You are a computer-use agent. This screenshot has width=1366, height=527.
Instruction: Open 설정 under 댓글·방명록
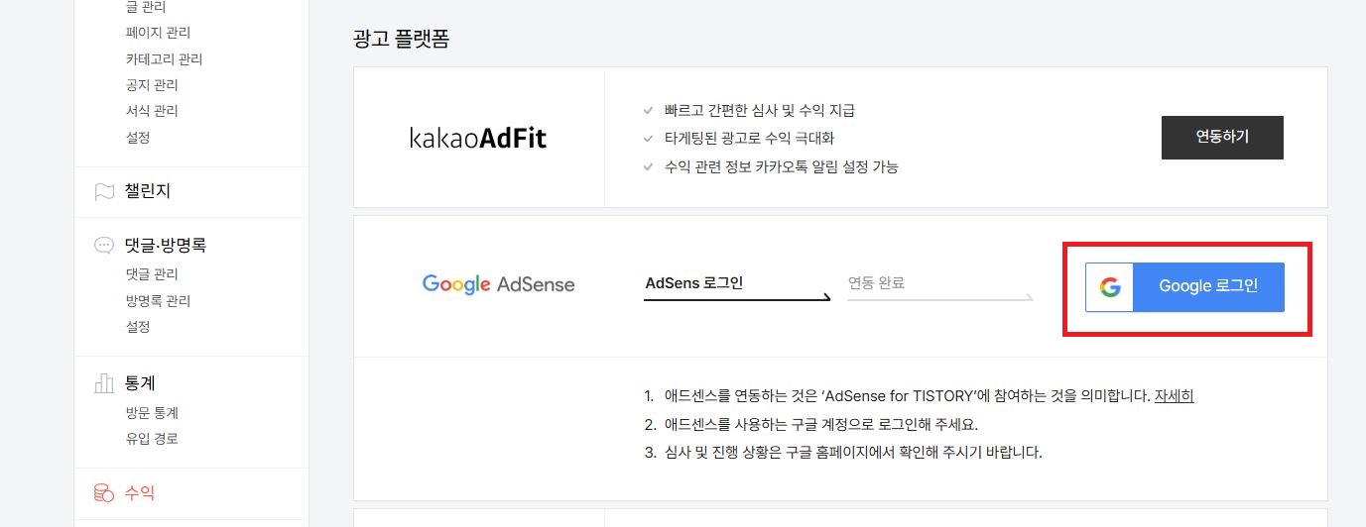138,326
